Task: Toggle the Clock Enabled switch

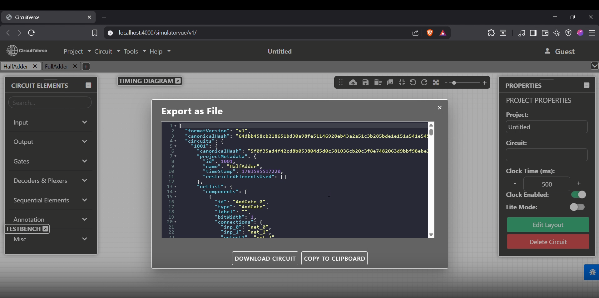Action: pyautogui.click(x=579, y=195)
